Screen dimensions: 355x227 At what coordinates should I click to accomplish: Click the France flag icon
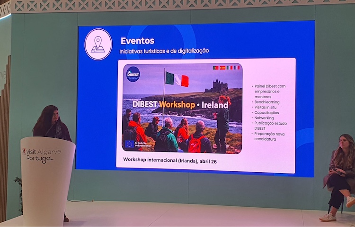[x=237, y=67]
